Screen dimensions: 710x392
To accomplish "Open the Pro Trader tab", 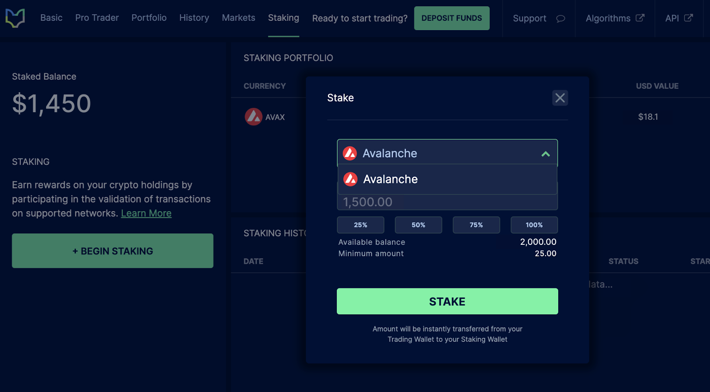I will pyautogui.click(x=97, y=18).
